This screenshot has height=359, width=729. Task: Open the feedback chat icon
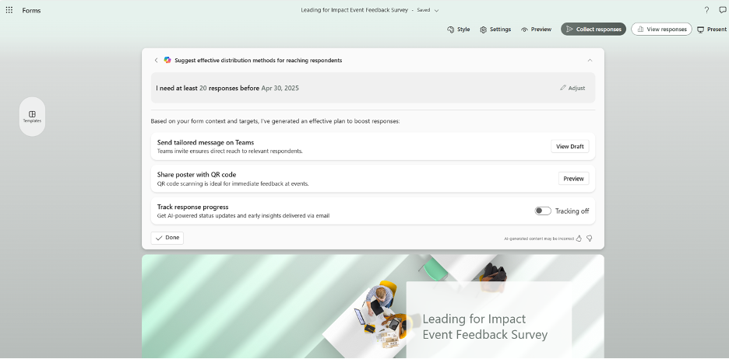722,10
